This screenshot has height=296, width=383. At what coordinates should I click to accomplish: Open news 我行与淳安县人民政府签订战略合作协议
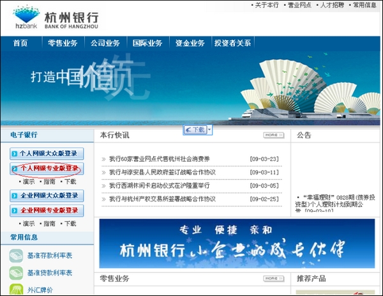tap(162, 173)
